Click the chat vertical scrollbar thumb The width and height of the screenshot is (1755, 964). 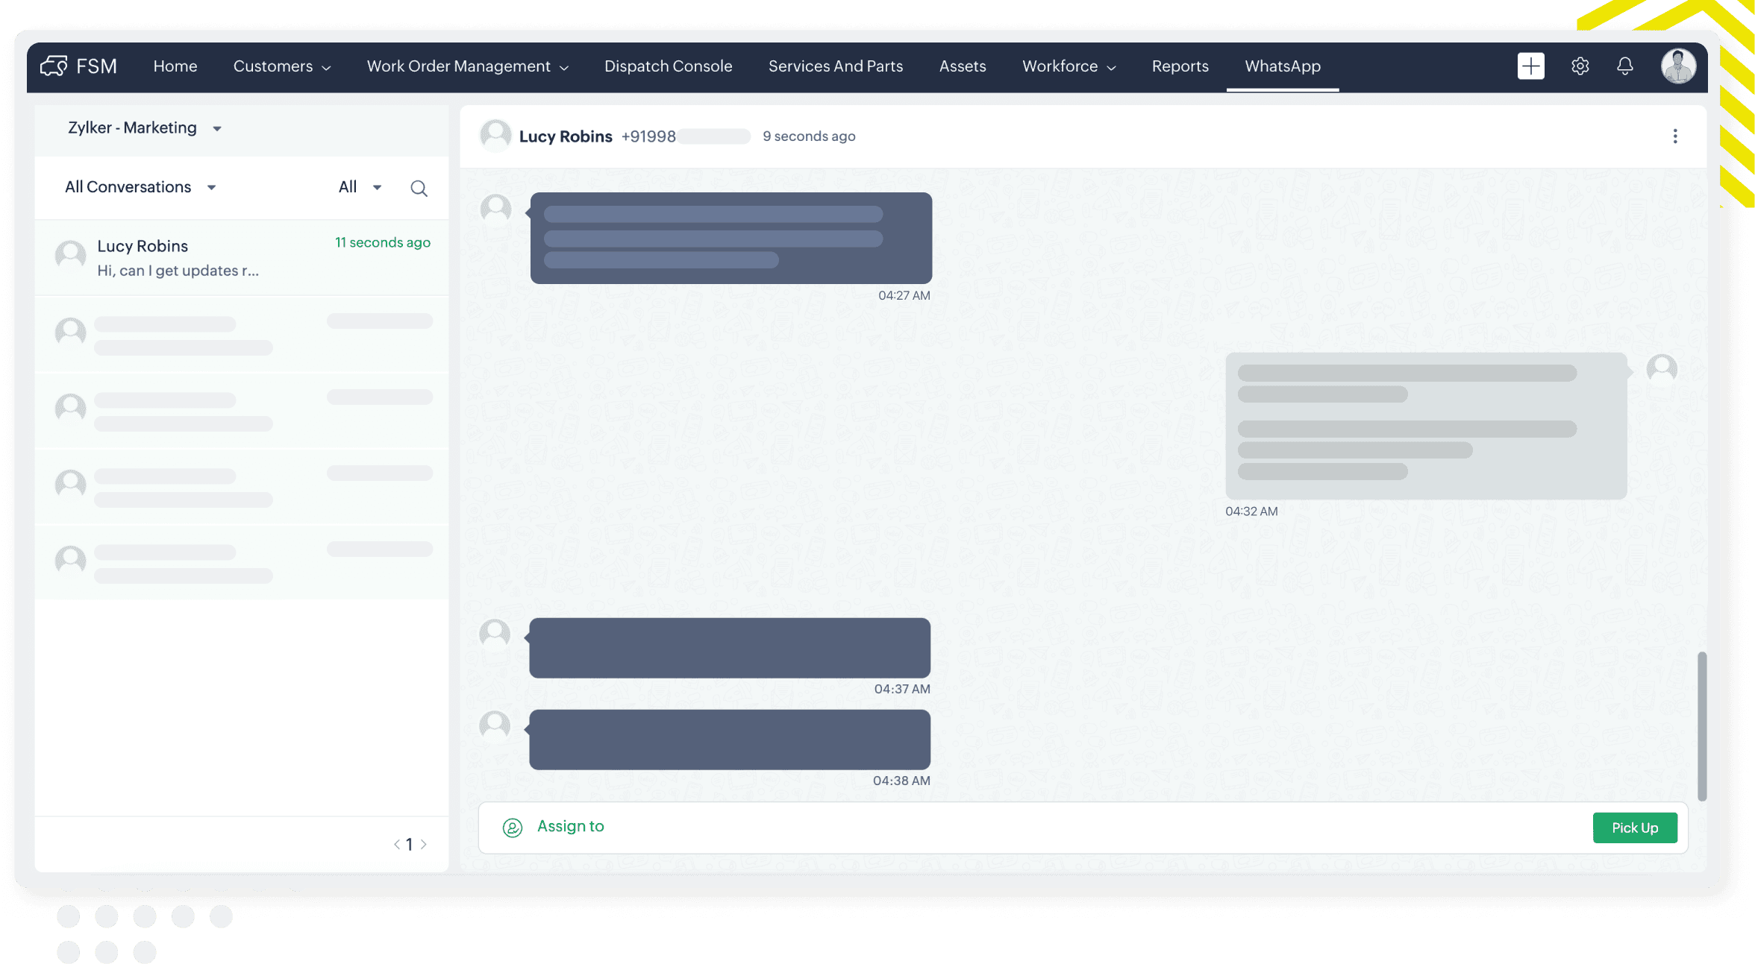tap(1701, 725)
